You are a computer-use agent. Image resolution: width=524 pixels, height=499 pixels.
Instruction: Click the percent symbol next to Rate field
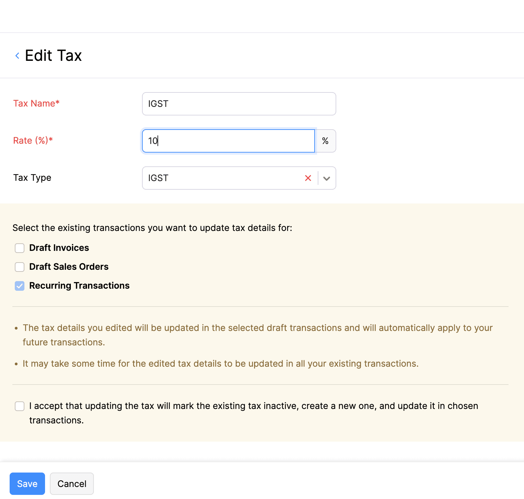point(325,141)
